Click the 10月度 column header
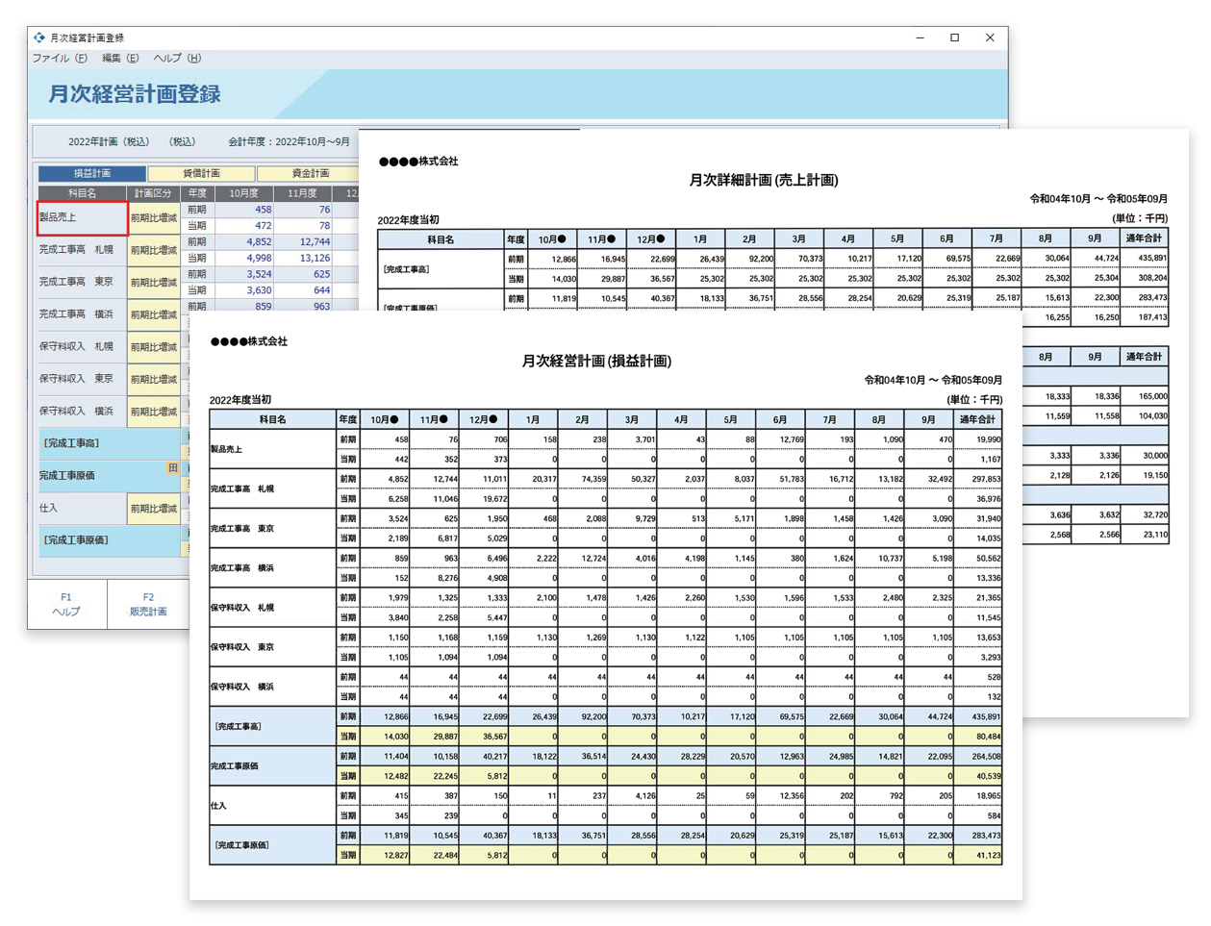 [x=244, y=193]
